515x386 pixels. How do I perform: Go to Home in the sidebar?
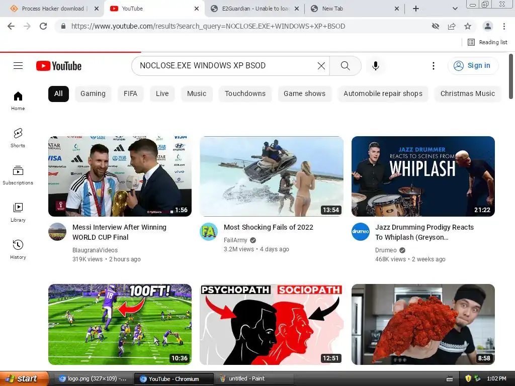(x=18, y=101)
